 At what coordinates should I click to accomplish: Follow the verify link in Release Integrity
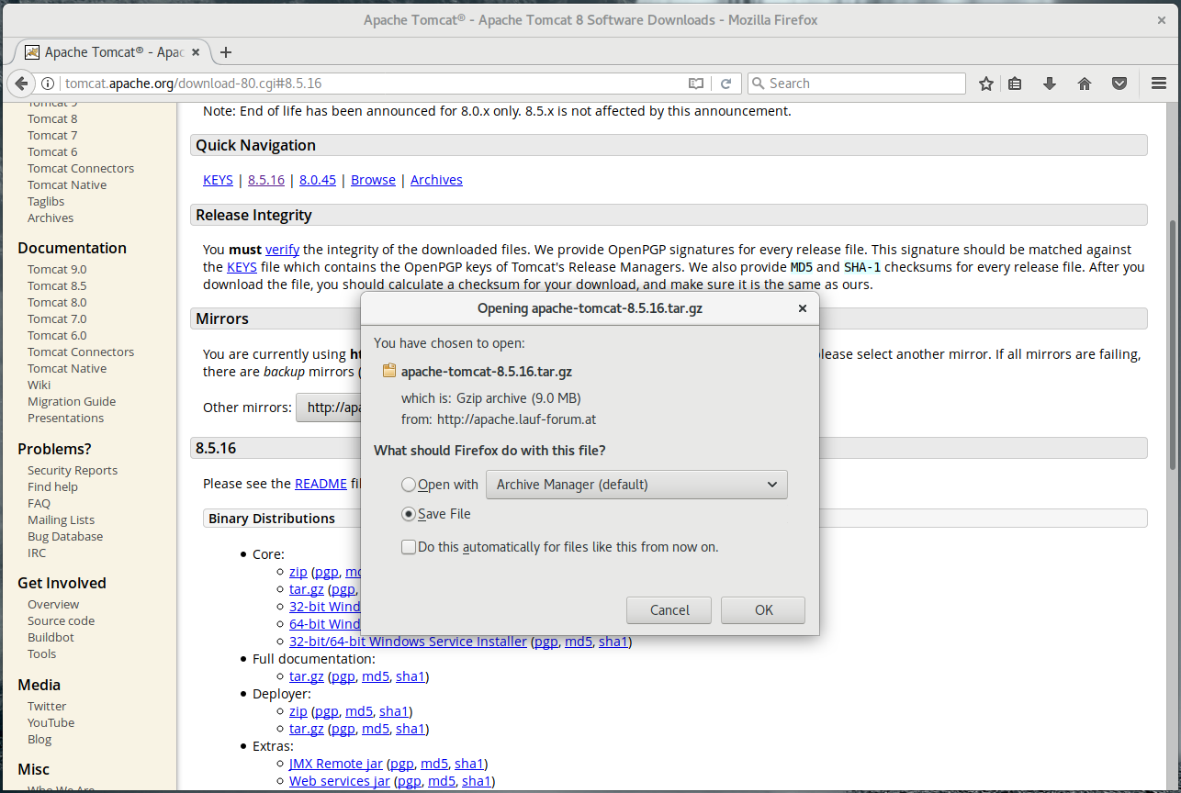282,250
